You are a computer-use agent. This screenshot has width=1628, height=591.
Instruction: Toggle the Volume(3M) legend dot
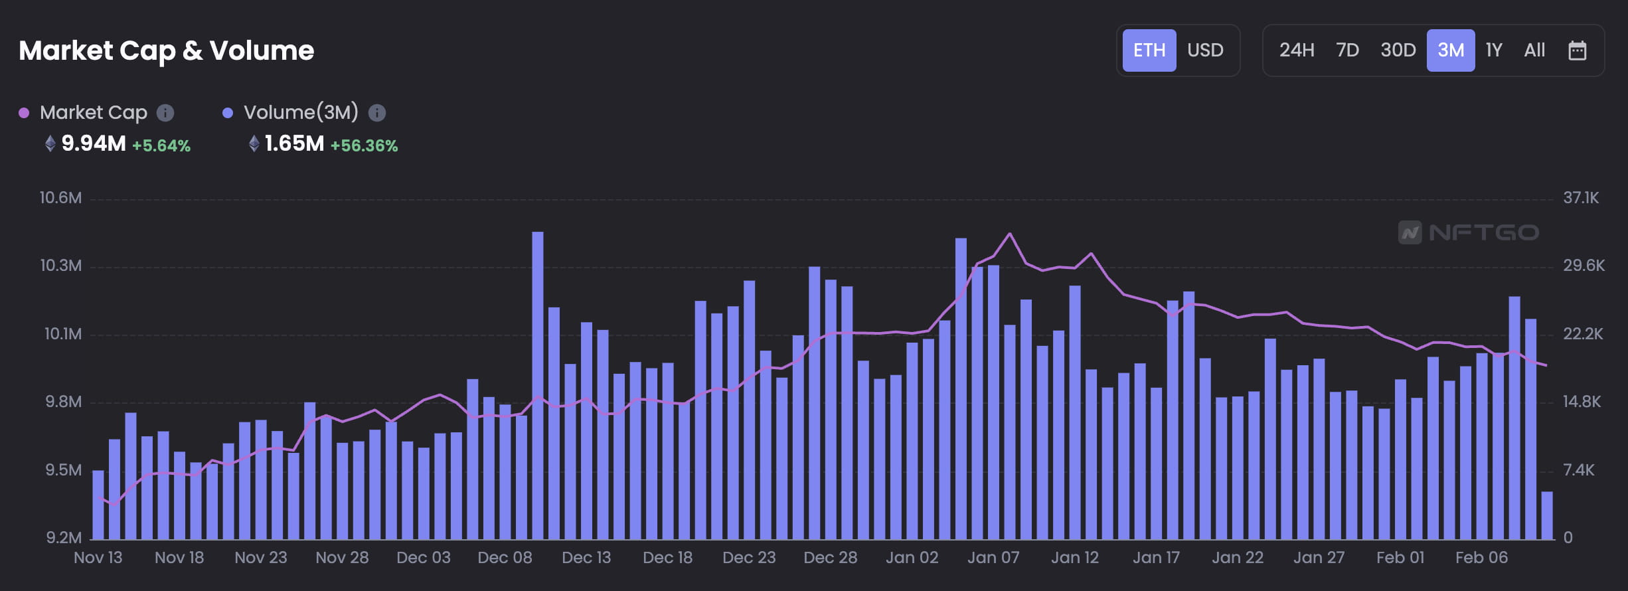228,113
